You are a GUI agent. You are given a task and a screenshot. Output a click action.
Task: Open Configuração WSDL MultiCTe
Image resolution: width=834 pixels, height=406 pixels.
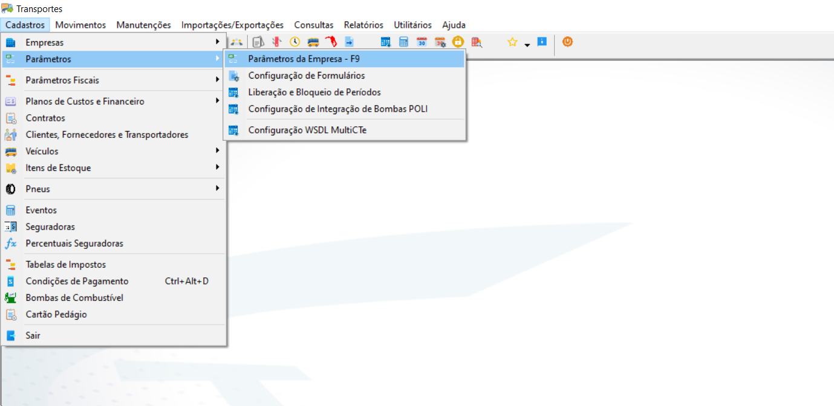pyautogui.click(x=345, y=130)
